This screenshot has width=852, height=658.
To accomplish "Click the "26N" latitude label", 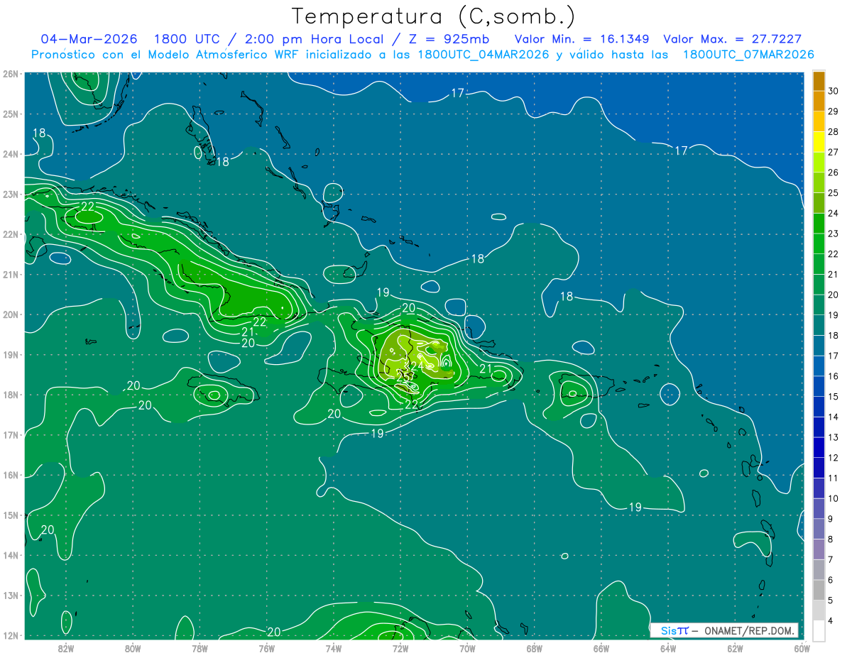I will [10, 74].
